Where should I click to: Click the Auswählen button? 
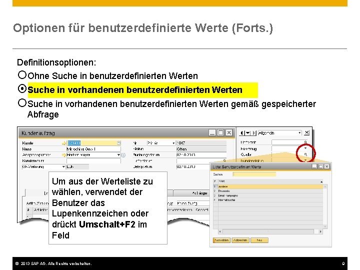221,240
